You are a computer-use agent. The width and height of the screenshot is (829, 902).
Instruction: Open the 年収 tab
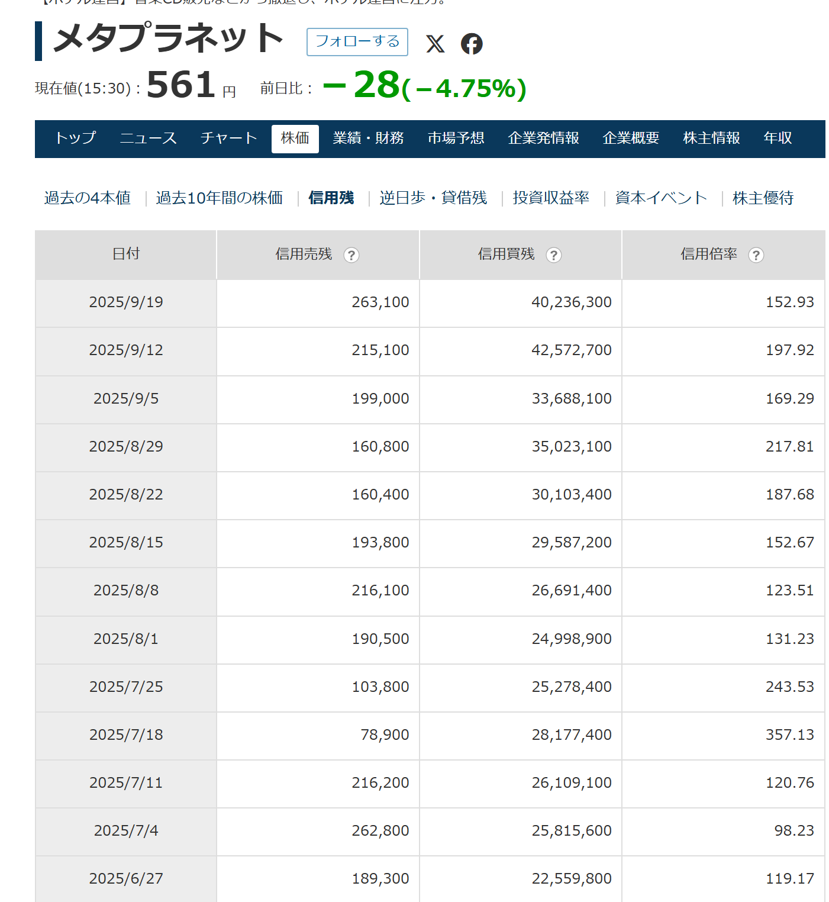tap(778, 138)
